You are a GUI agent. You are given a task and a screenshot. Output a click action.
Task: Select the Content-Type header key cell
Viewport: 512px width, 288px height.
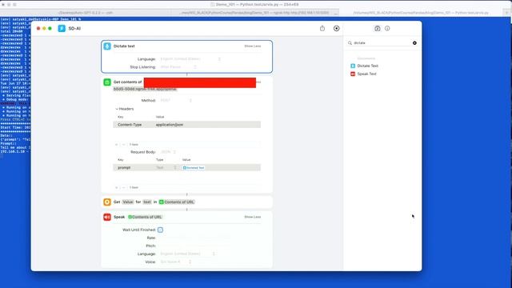coord(130,125)
